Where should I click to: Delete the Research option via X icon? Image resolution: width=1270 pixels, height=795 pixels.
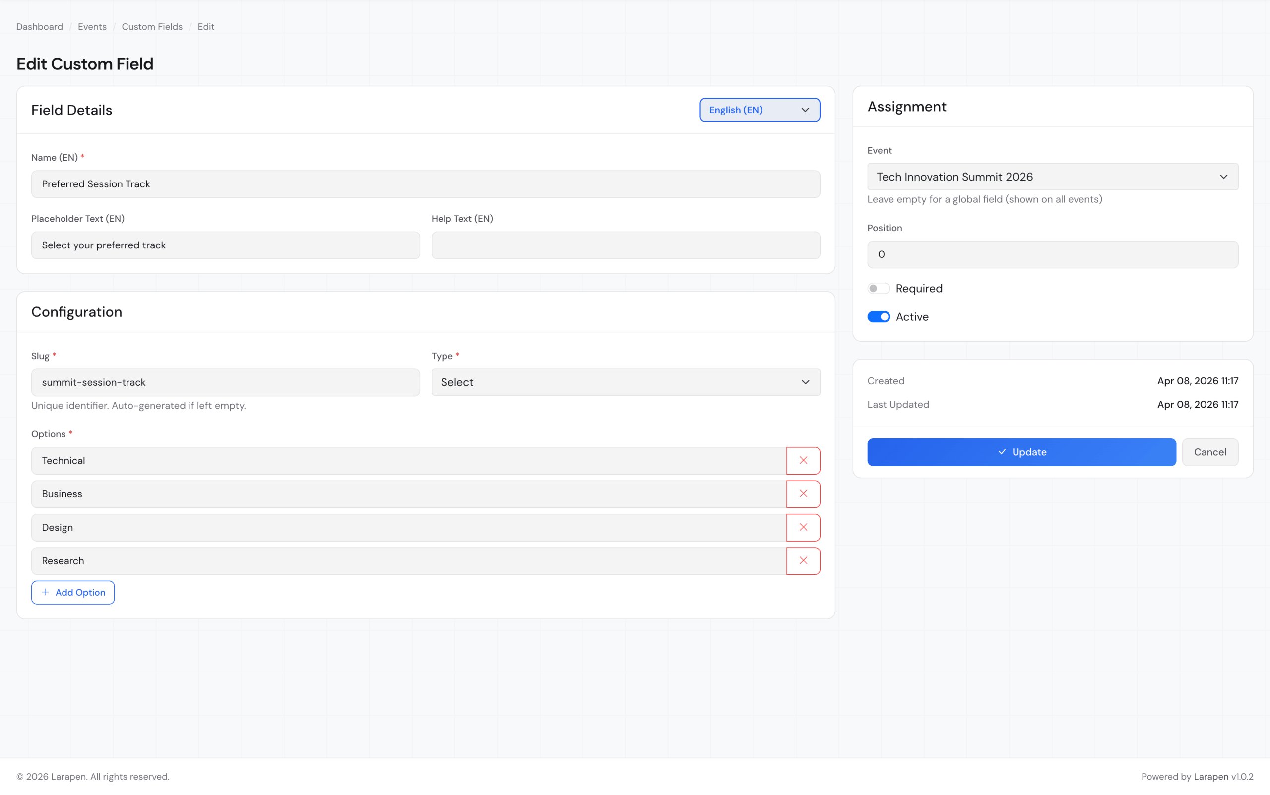tap(803, 560)
